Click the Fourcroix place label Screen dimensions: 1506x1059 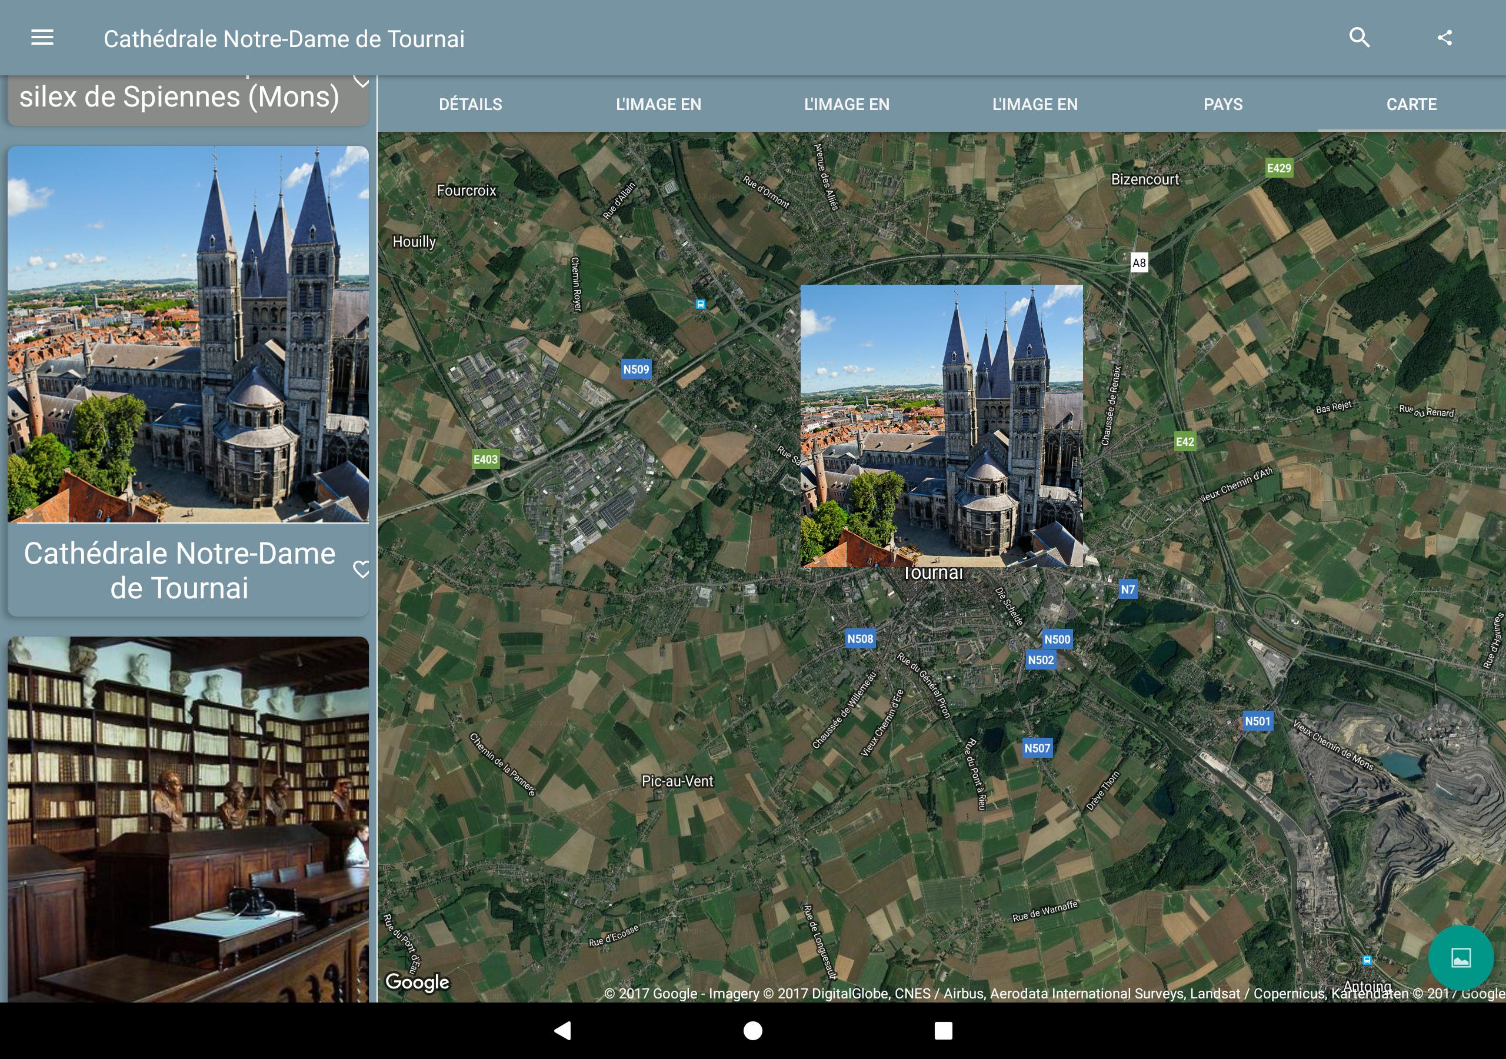click(467, 190)
